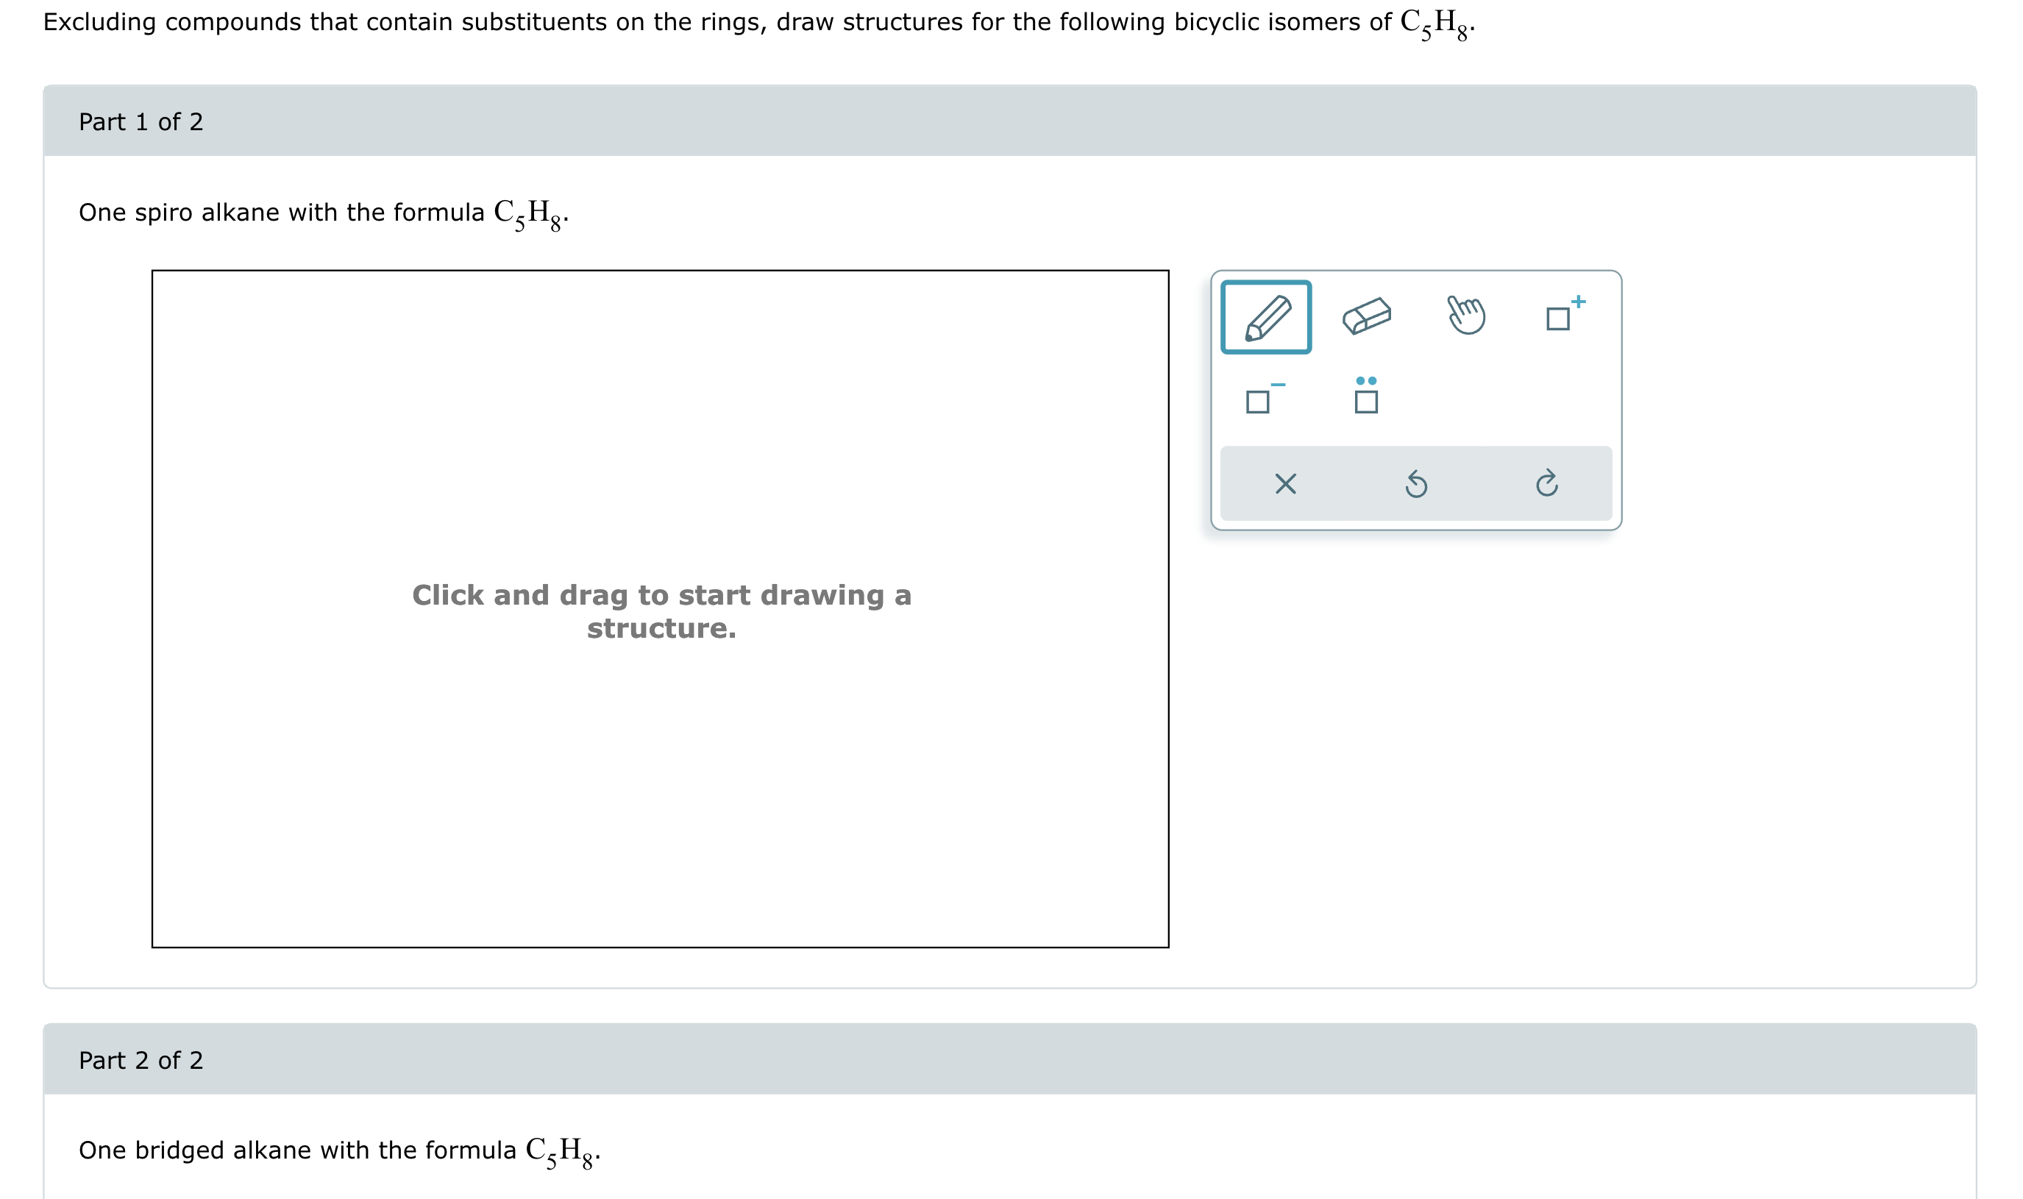Click the undo arrow icon
Image resolution: width=2023 pixels, height=1199 pixels.
click(x=1418, y=483)
